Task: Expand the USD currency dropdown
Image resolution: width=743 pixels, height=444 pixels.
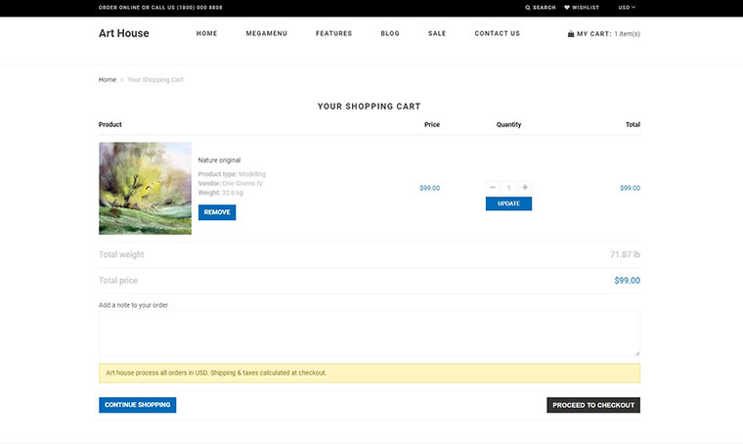Action: tap(627, 7)
